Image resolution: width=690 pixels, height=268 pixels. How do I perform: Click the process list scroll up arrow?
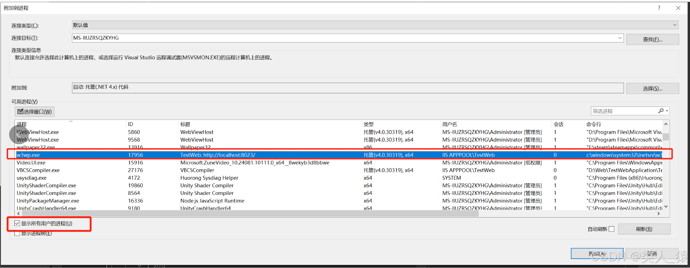[x=666, y=124]
